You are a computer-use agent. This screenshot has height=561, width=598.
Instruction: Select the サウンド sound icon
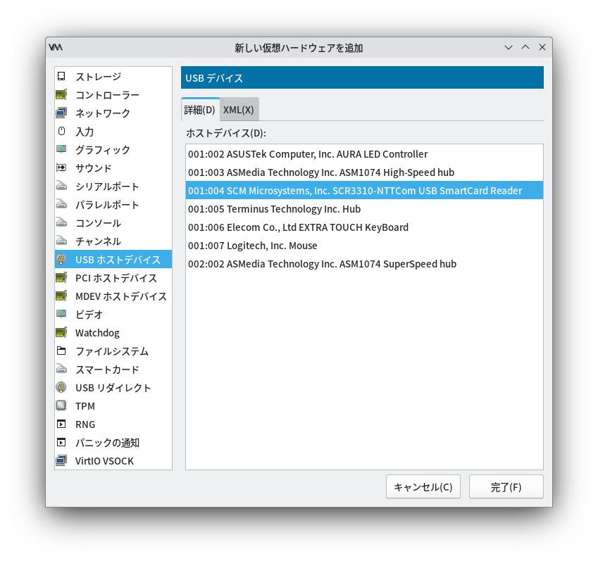pyautogui.click(x=61, y=168)
